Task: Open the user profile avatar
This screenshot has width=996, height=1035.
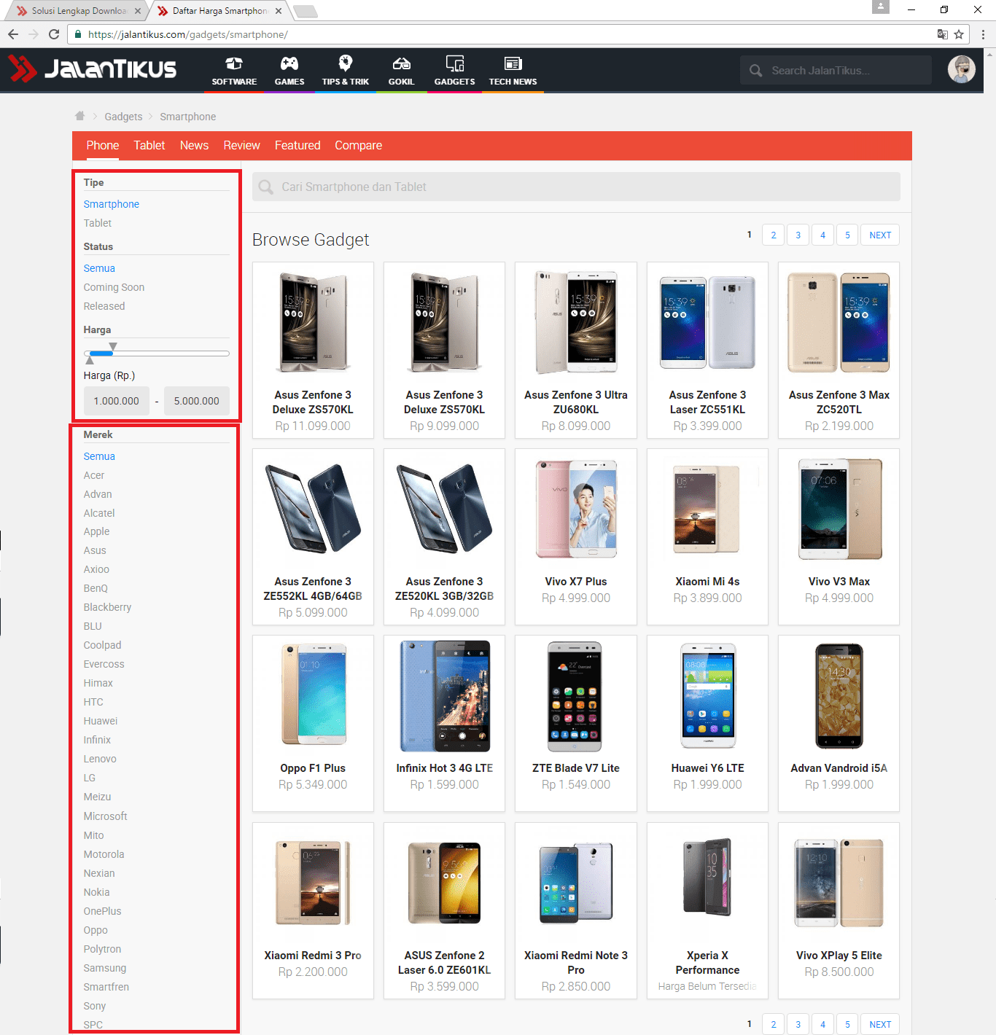Action: point(961,69)
